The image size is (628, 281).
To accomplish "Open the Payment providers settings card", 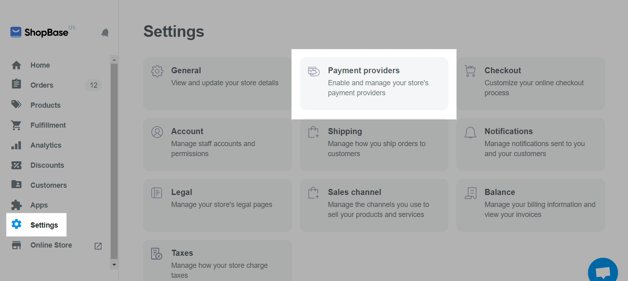I will tap(374, 84).
